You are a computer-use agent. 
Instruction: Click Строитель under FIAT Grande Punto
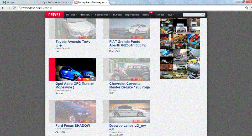coord(114,48)
